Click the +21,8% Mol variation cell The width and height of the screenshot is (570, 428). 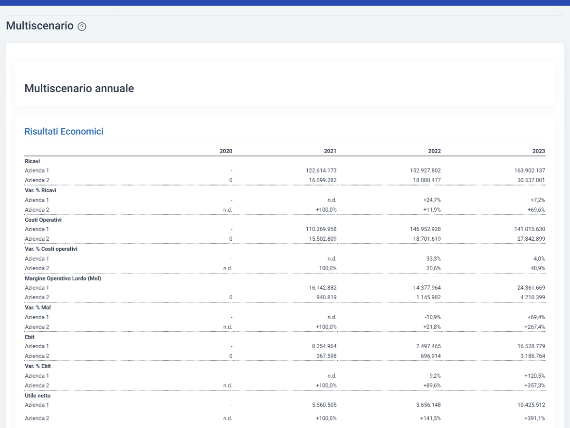pyautogui.click(x=432, y=327)
